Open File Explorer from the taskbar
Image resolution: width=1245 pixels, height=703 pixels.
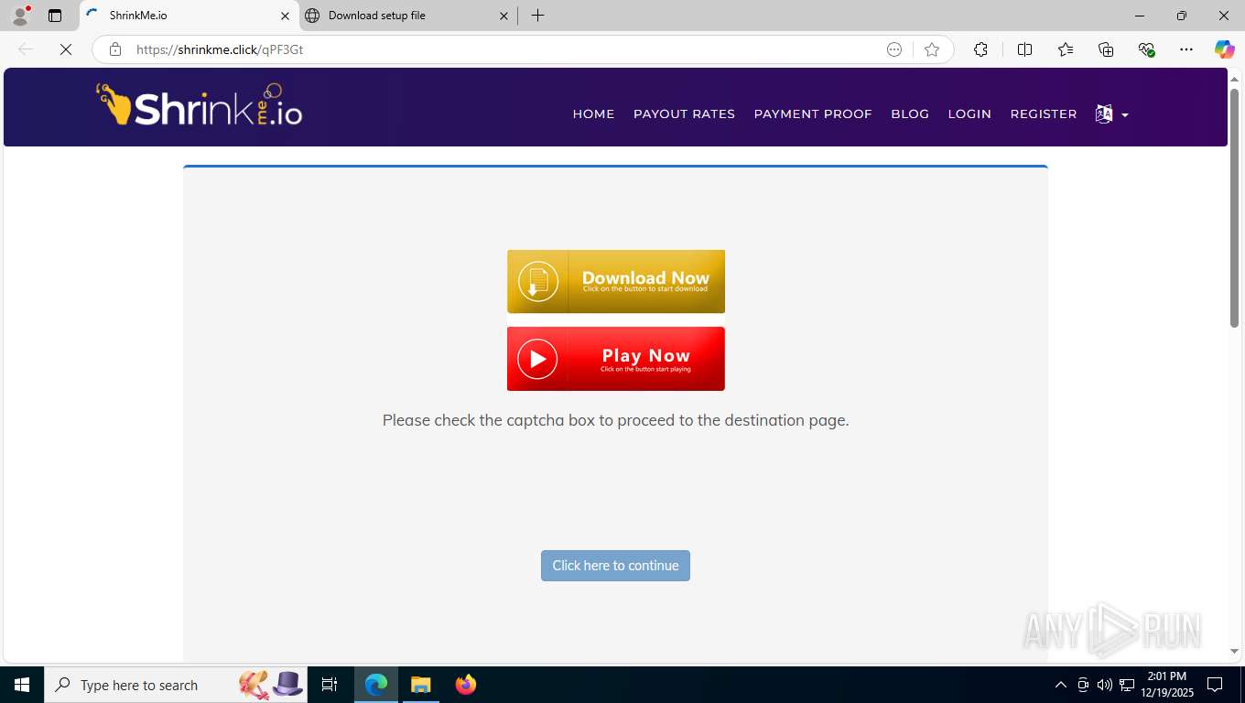[x=421, y=685]
